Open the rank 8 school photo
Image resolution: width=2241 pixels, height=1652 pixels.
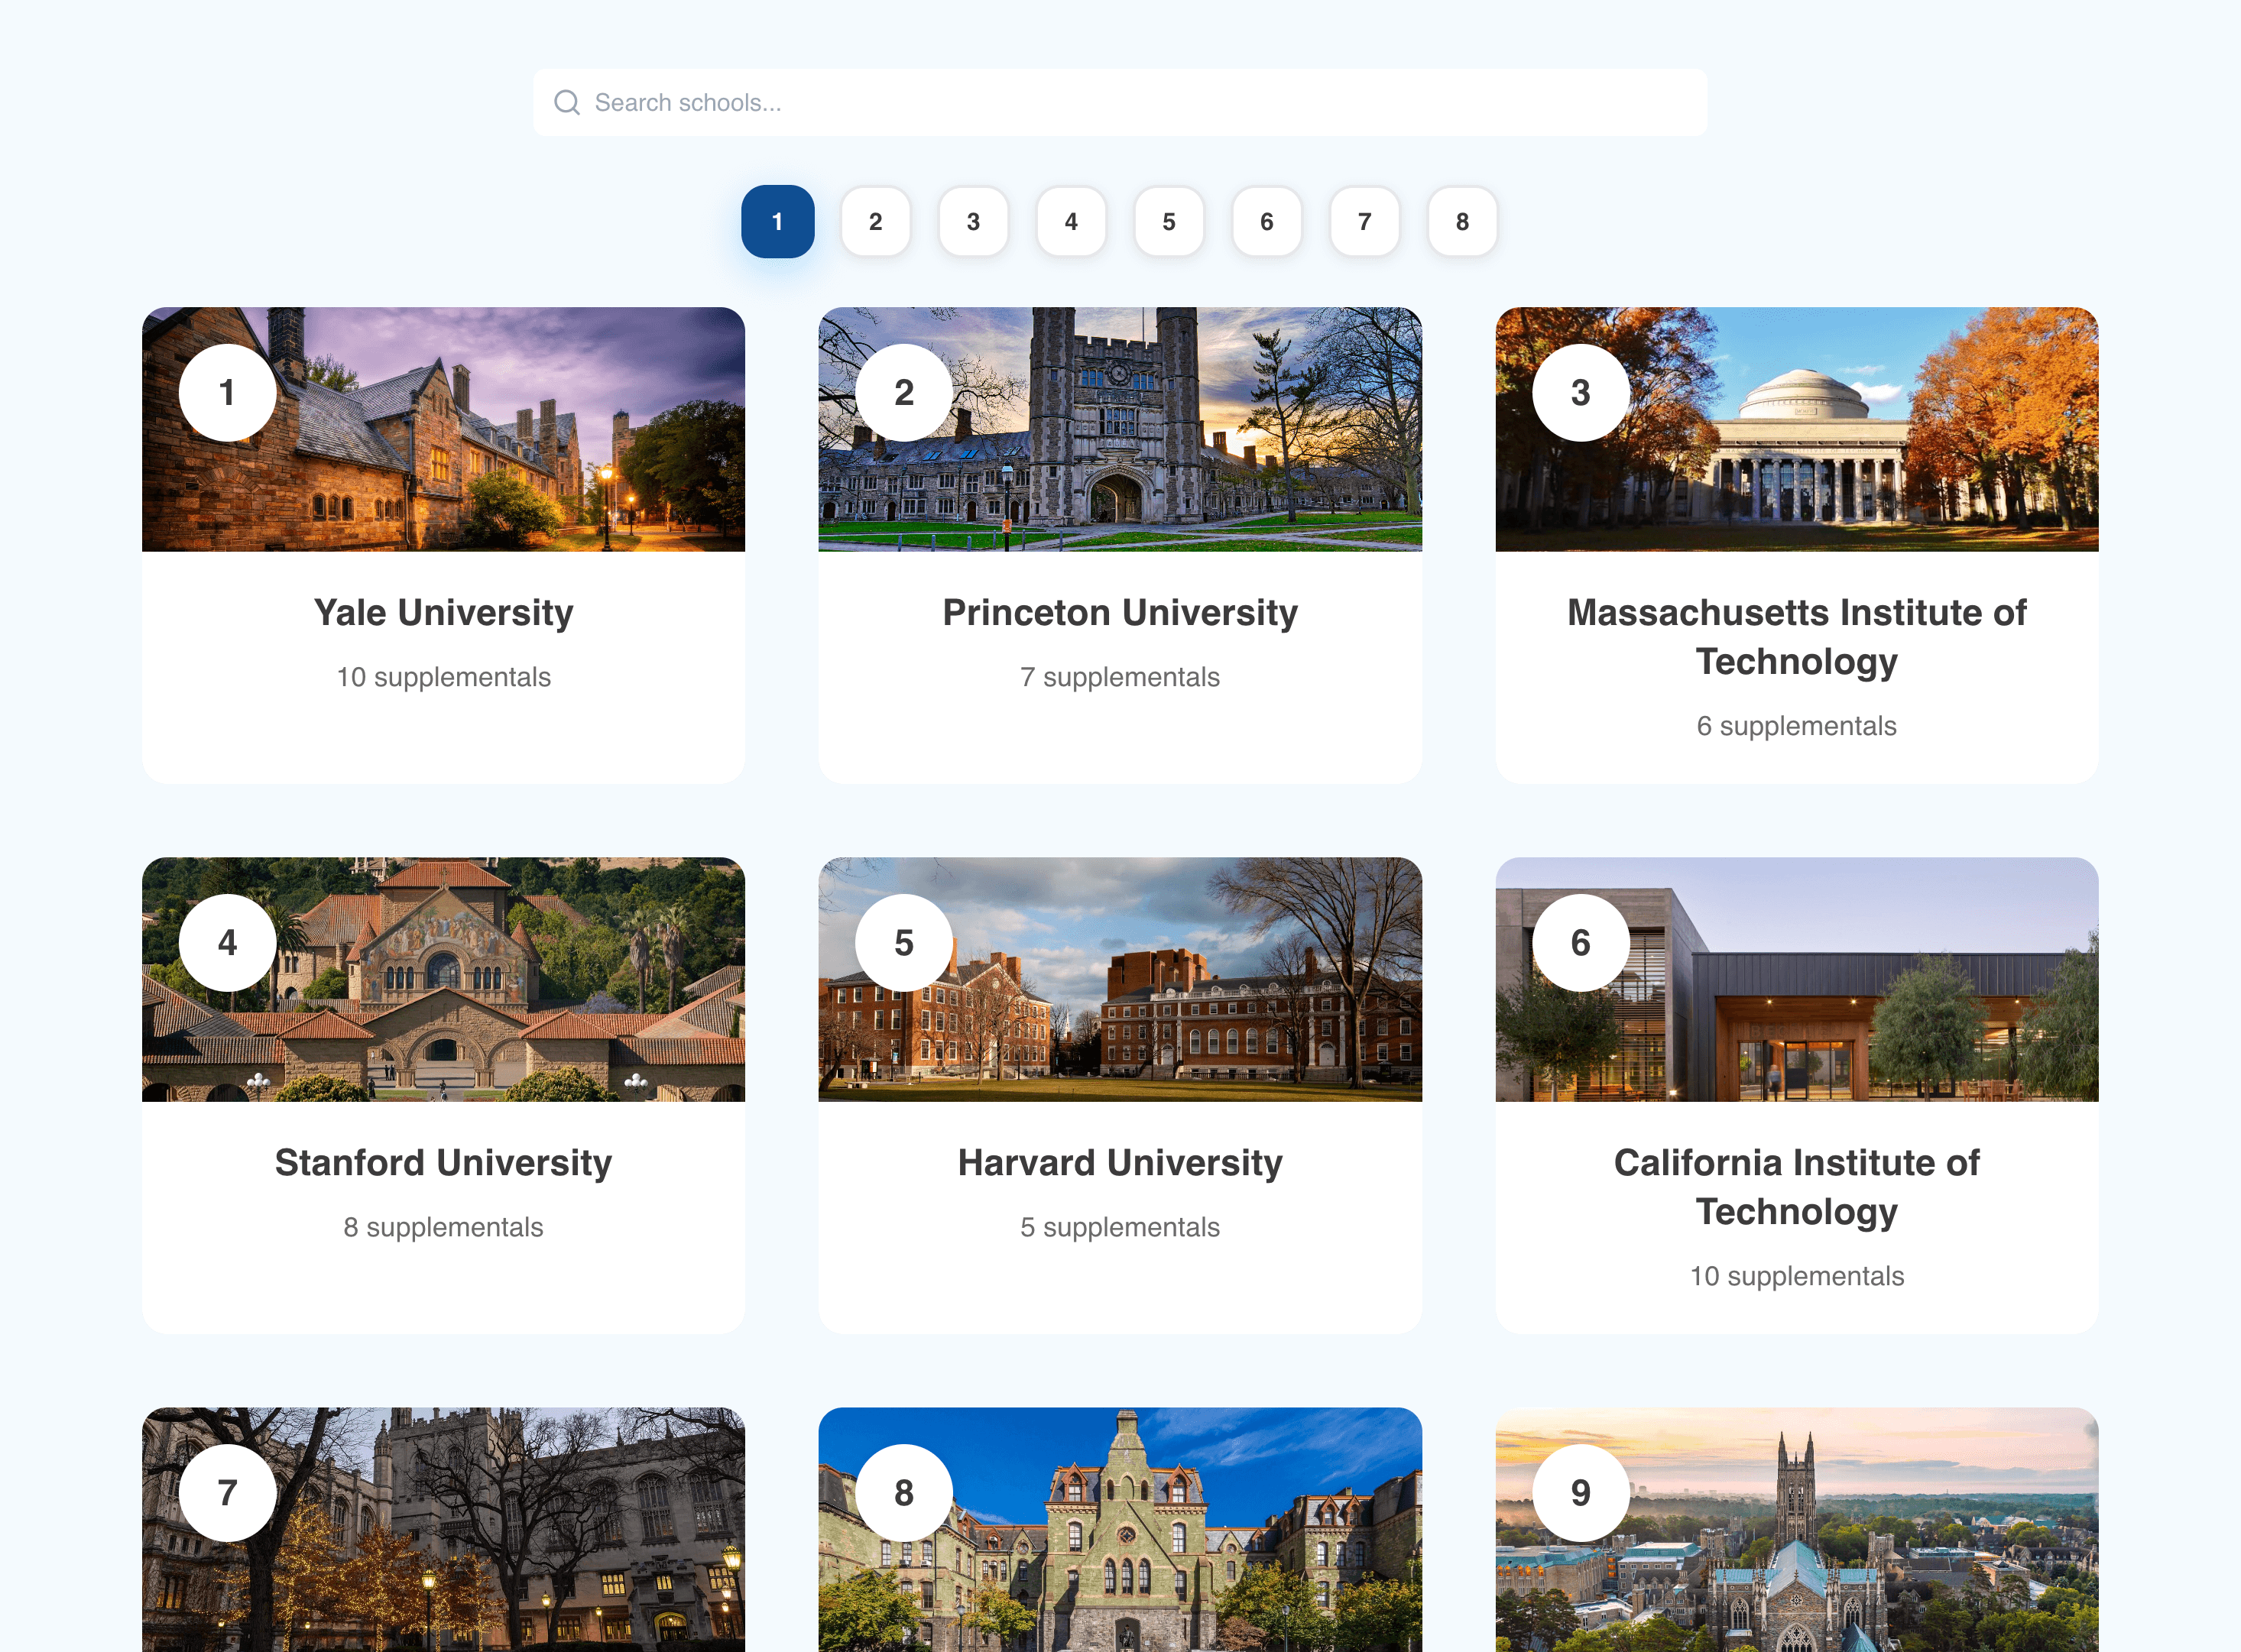(1120, 1530)
